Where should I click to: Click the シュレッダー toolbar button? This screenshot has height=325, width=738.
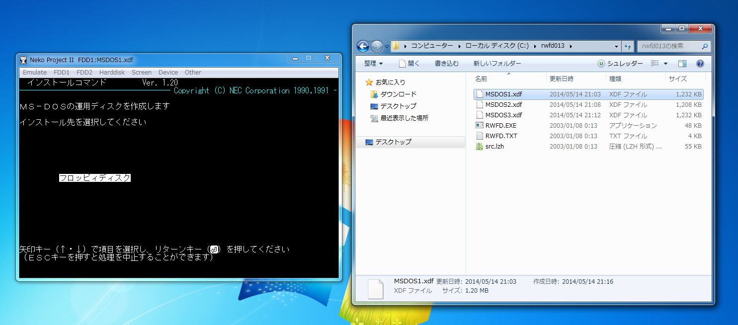click(x=620, y=64)
